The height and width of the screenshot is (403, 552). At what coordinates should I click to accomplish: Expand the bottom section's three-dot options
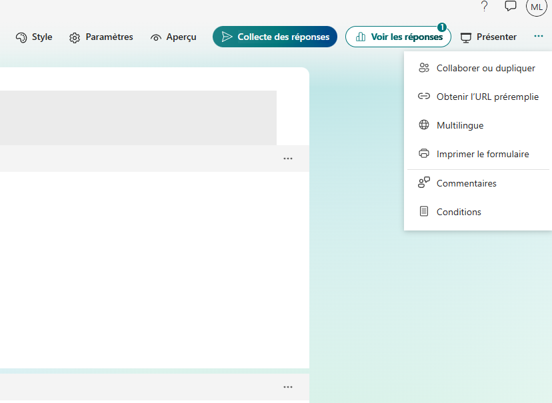click(288, 387)
